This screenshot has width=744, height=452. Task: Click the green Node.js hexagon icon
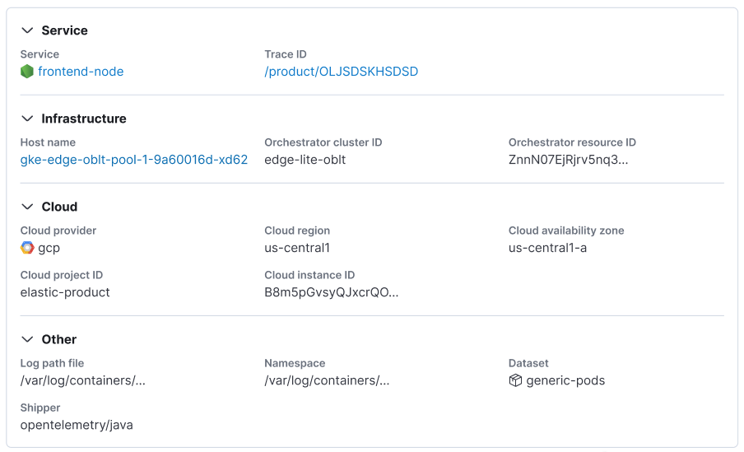click(27, 72)
